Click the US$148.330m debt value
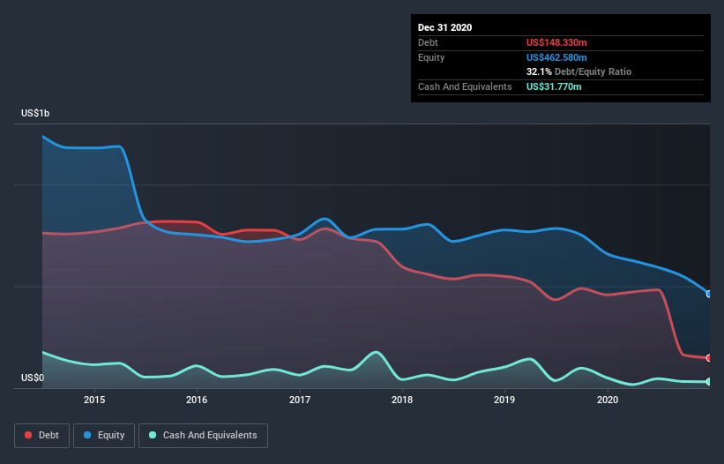The height and width of the screenshot is (464, 724). pos(556,42)
